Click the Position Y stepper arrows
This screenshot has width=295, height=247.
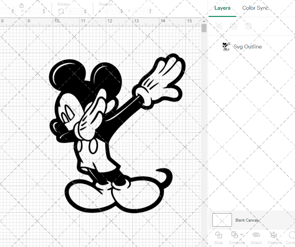[150, 11]
